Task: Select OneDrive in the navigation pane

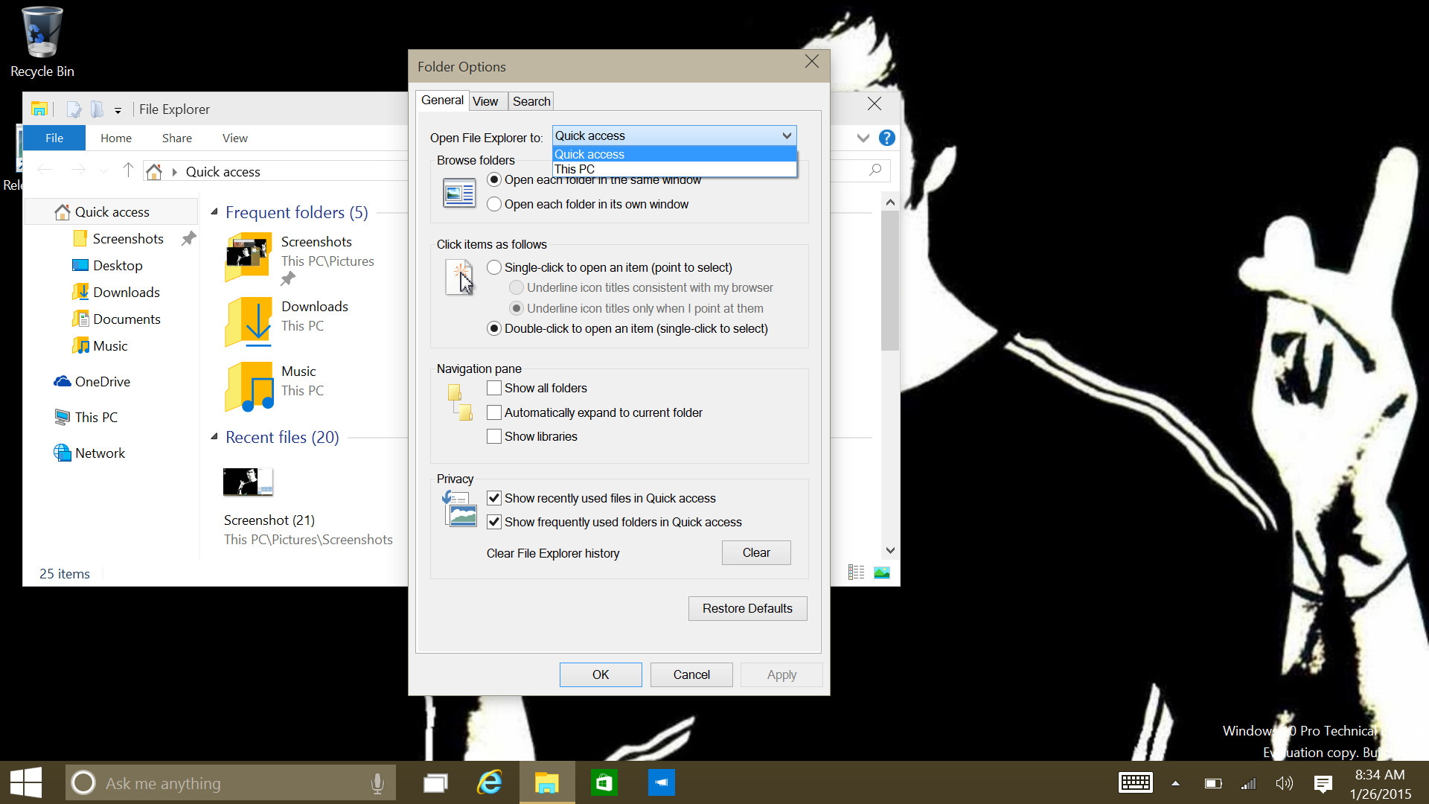Action: (x=102, y=381)
